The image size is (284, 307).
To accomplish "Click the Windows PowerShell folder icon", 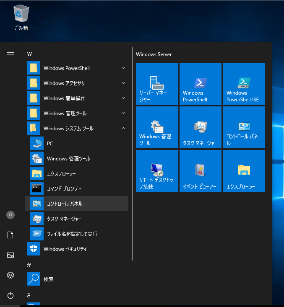I will pos(34,68).
